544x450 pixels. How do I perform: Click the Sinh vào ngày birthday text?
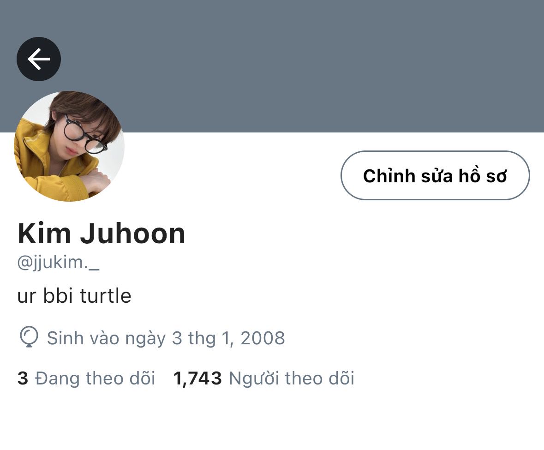[166, 338]
